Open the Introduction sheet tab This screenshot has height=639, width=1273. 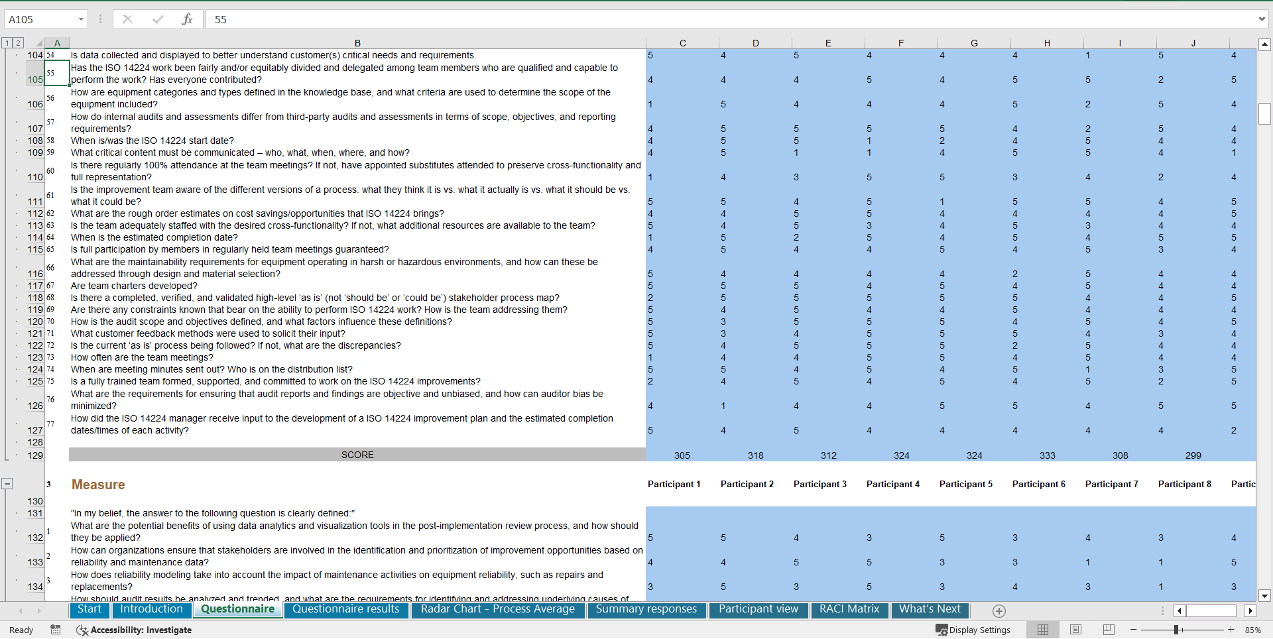click(x=151, y=609)
